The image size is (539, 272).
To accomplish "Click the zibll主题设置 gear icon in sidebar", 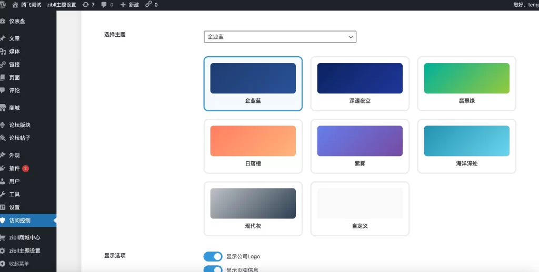I will coord(3,251).
